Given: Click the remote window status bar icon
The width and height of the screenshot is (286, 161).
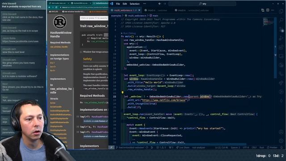Looking at the screenshot, I should pyautogui.click(x=111, y=148).
